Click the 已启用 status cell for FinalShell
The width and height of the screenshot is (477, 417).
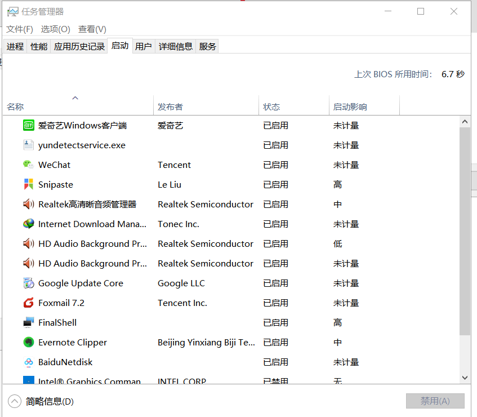pos(275,323)
